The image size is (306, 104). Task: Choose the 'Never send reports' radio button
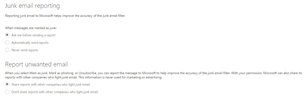coord(7,50)
